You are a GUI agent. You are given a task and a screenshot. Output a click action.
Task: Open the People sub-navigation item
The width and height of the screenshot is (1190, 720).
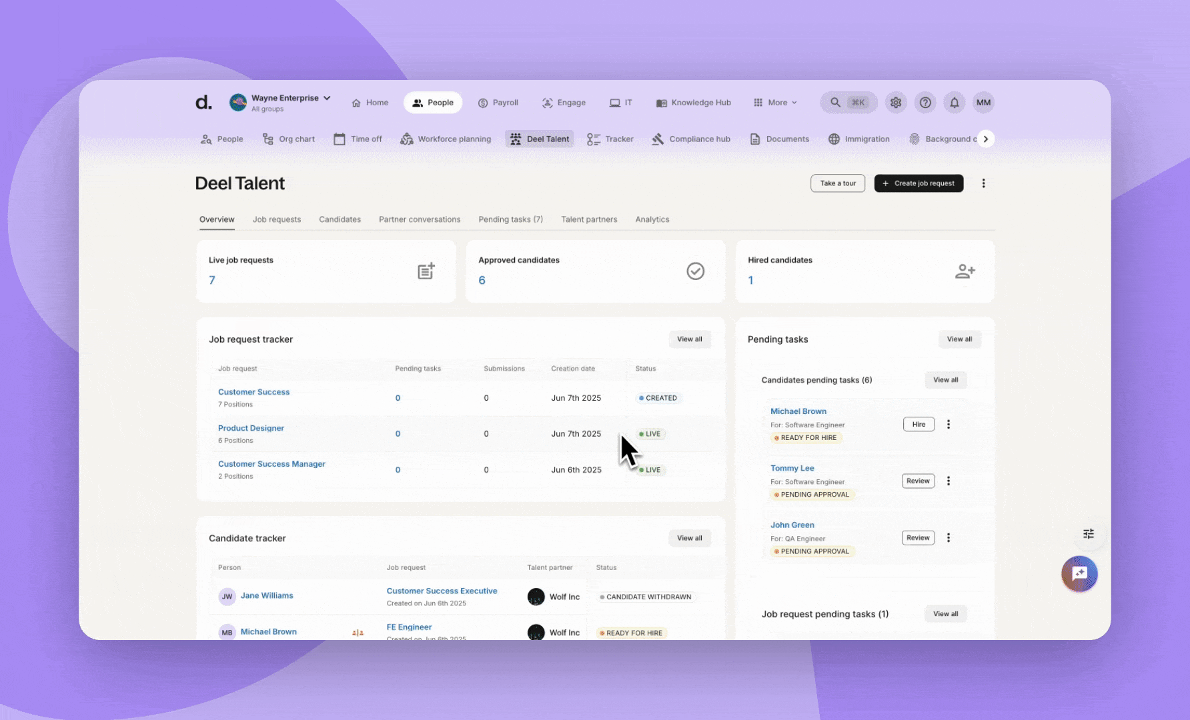[x=222, y=139]
